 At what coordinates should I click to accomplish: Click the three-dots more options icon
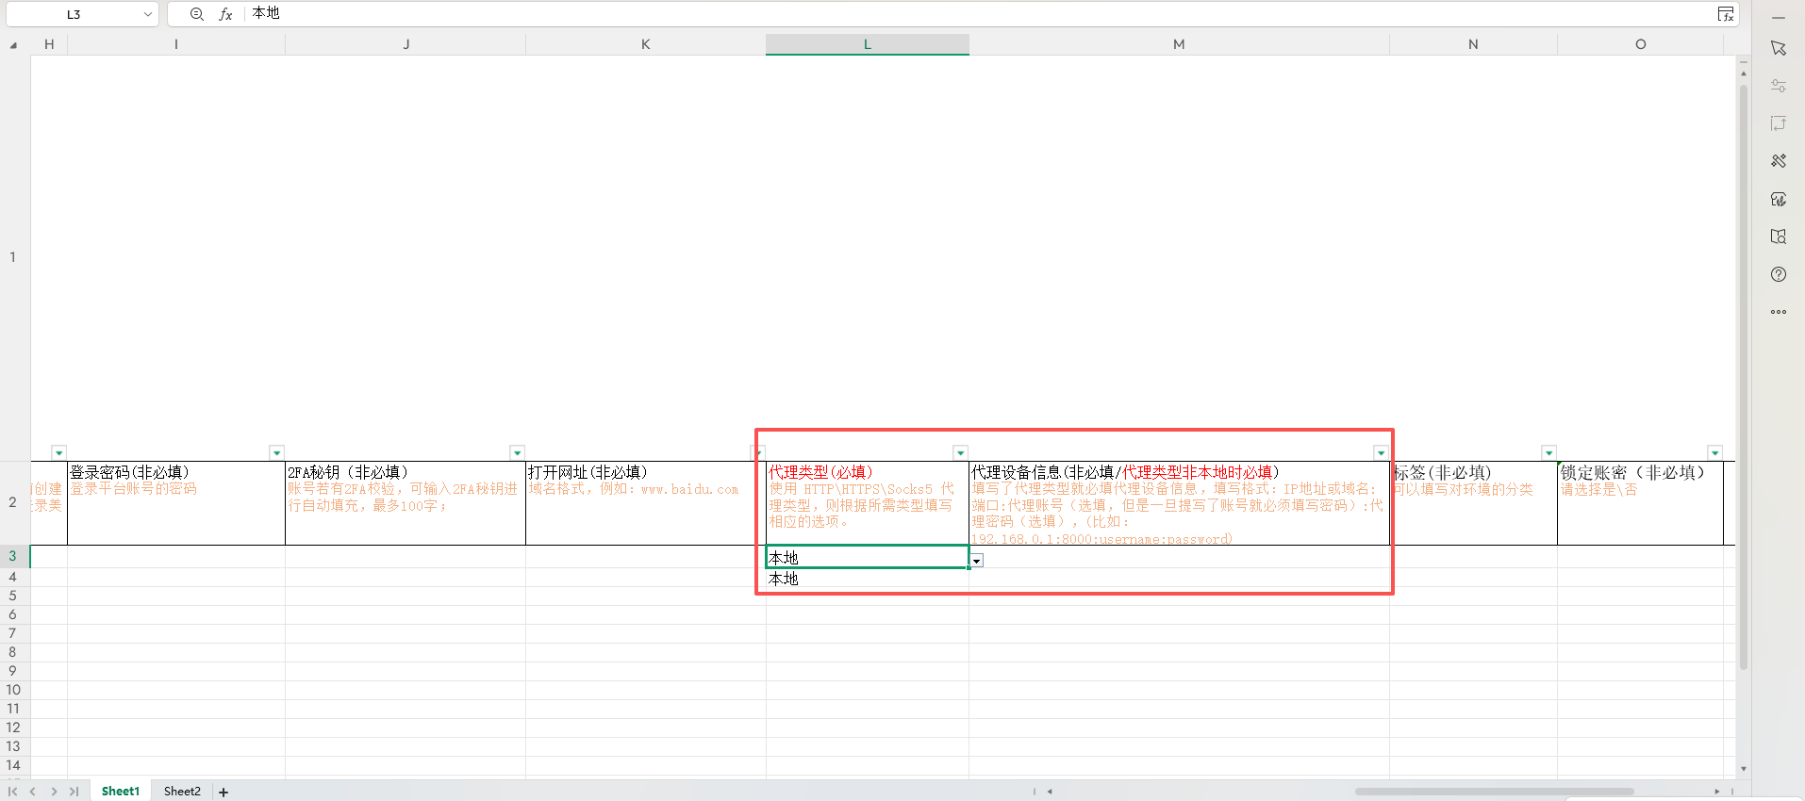click(x=1779, y=312)
